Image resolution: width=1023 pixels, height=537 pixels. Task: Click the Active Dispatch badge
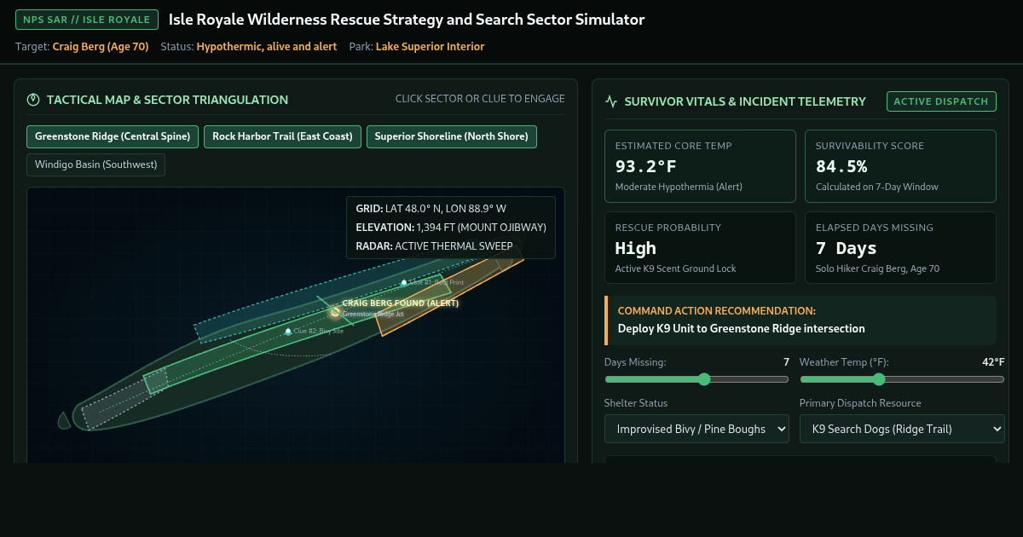941,101
